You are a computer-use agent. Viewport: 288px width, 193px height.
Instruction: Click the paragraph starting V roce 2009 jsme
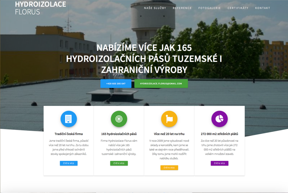(x=169, y=150)
